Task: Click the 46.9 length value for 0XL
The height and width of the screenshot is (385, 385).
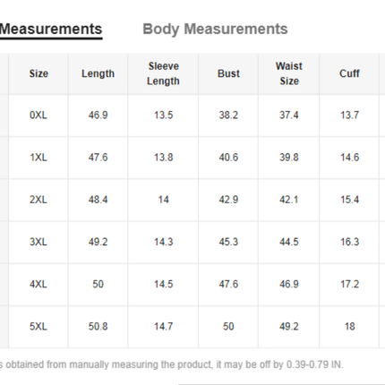Action: (x=98, y=115)
